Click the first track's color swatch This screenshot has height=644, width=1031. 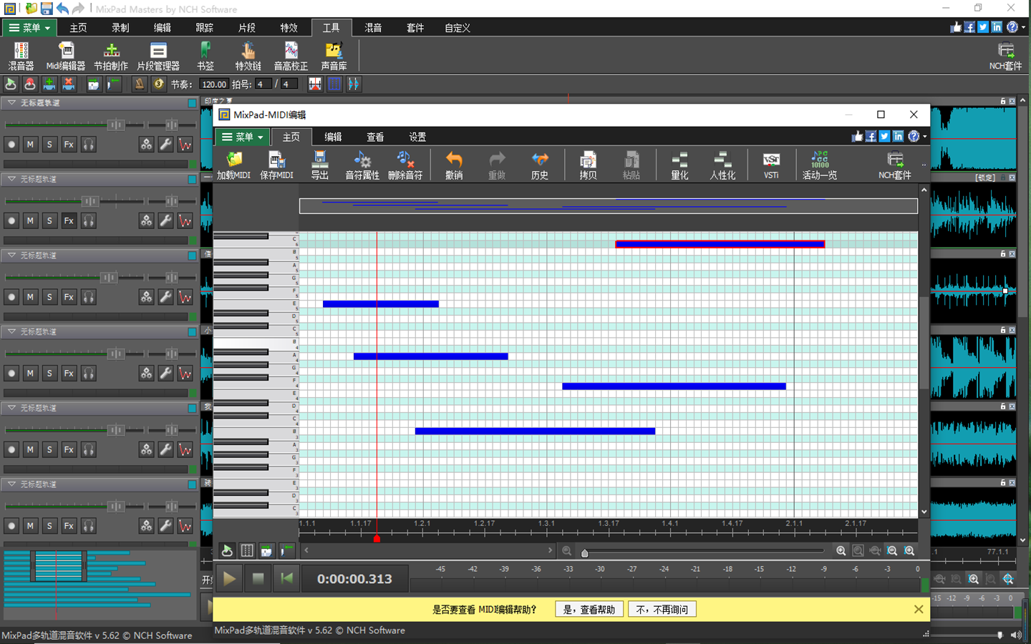tap(192, 103)
